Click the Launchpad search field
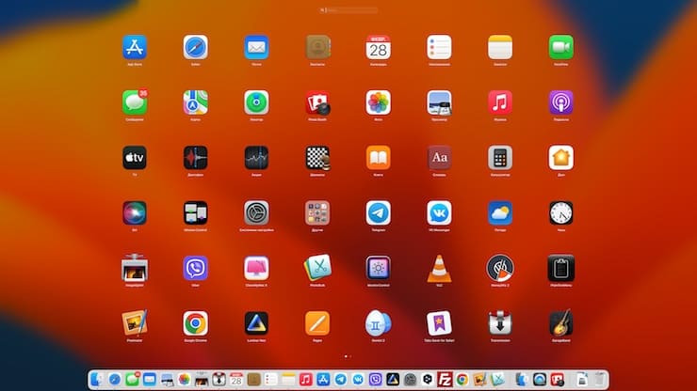697x391 pixels. coord(348,10)
